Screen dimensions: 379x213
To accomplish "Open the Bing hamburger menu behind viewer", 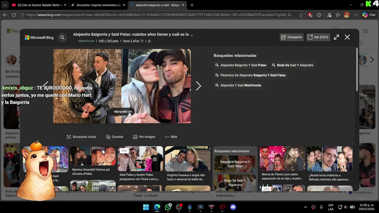I will click(366, 31).
